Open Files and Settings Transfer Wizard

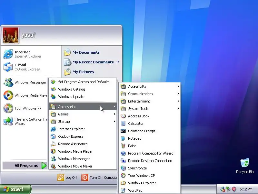tap(25, 121)
